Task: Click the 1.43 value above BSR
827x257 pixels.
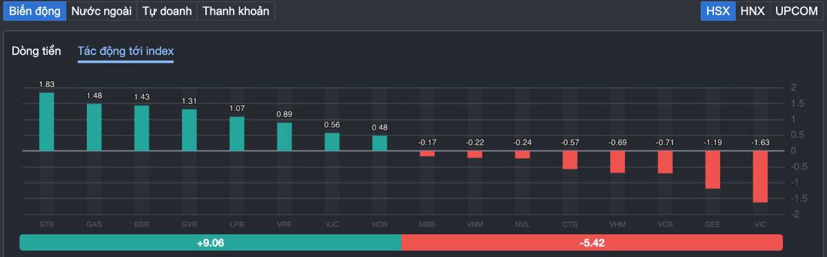Action: pyautogui.click(x=142, y=97)
